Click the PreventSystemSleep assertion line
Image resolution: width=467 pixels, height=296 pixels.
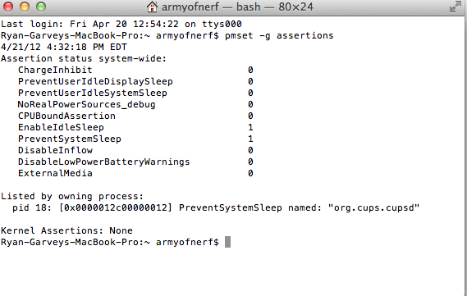pos(135,139)
